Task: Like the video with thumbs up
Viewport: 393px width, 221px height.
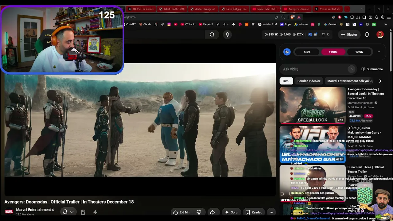Action: click(x=181, y=212)
